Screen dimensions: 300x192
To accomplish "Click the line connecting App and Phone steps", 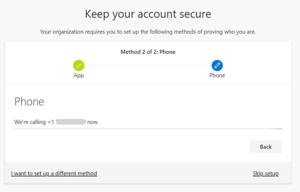I will pos(148,66).
